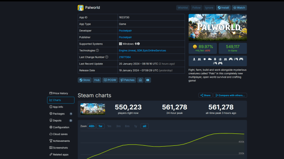Click the 550,223 players right now figure
This screenshot has height=159, width=284.
coord(128,107)
